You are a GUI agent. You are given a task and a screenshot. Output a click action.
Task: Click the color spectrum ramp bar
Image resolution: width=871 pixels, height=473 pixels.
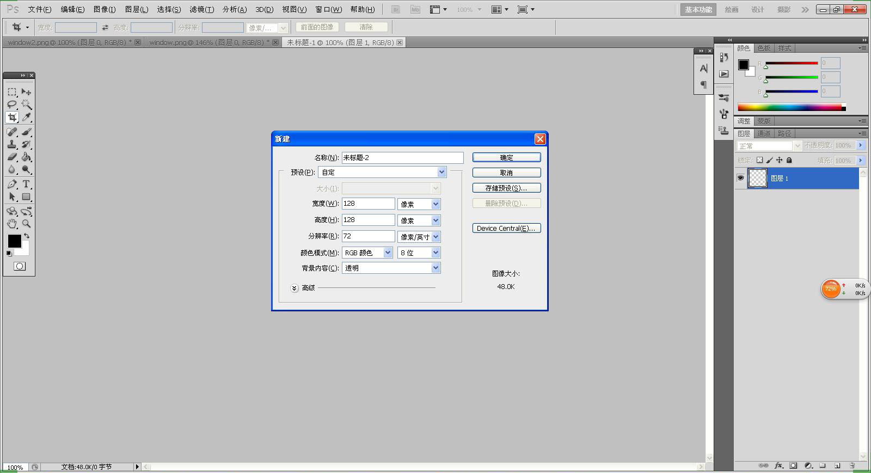point(792,107)
